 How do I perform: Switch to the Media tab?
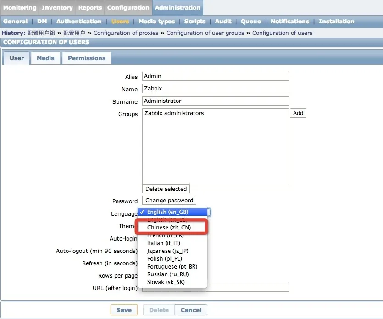click(x=45, y=58)
